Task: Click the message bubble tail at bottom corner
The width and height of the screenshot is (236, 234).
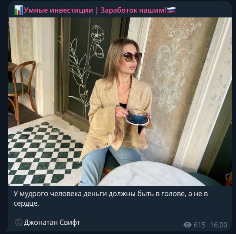Action: tap(6, 229)
